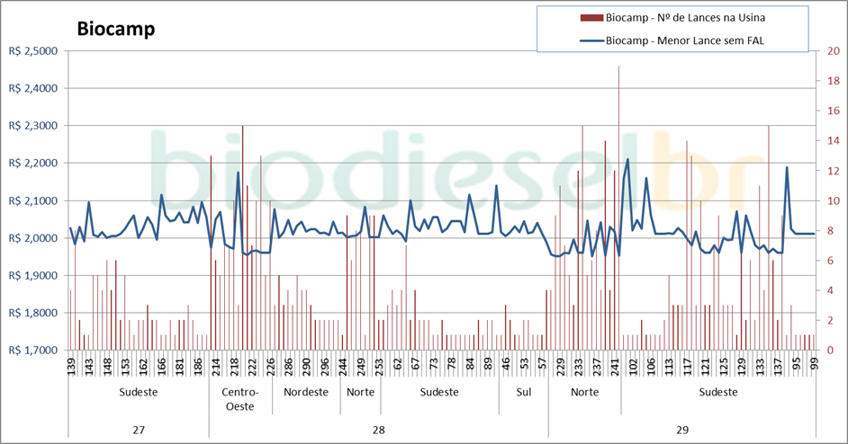Click the Sudeste label above group 27
The image size is (848, 444).
[x=139, y=393]
